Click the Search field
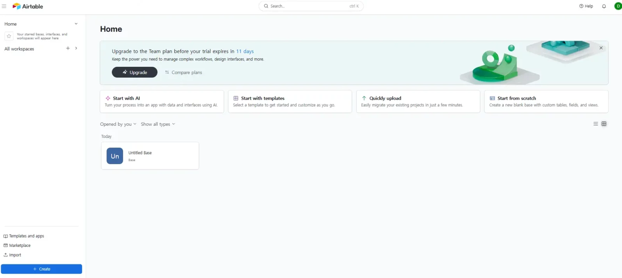The height and width of the screenshot is (278, 622). [x=311, y=6]
